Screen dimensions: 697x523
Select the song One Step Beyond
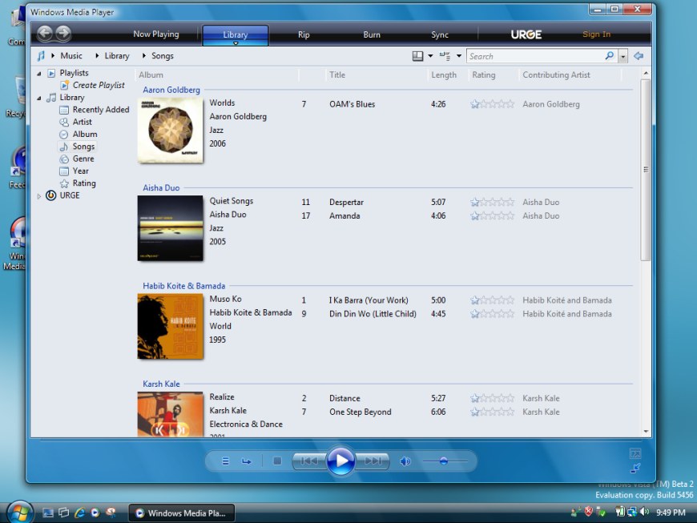(360, 412)
